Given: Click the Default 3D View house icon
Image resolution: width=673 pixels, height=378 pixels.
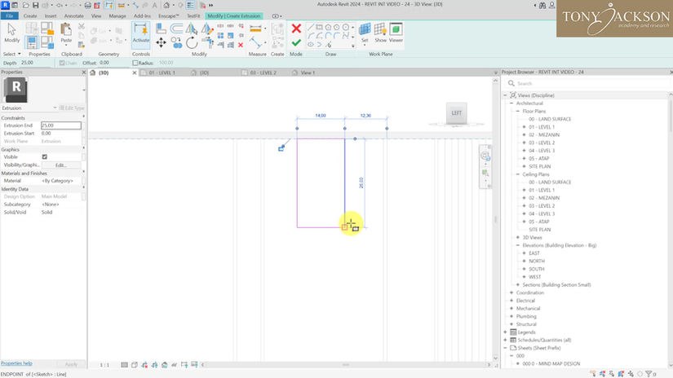Looking at the screenshot, I should point(166,5).
